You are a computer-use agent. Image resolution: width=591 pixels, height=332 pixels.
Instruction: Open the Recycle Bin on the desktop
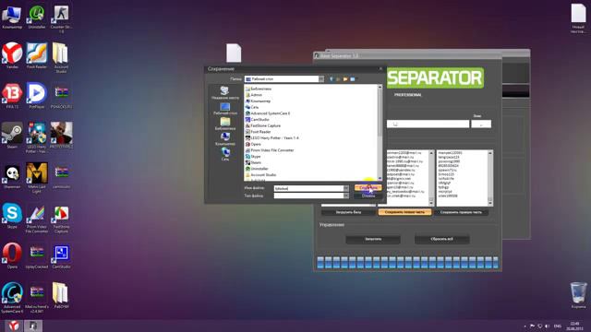[579, 295]
